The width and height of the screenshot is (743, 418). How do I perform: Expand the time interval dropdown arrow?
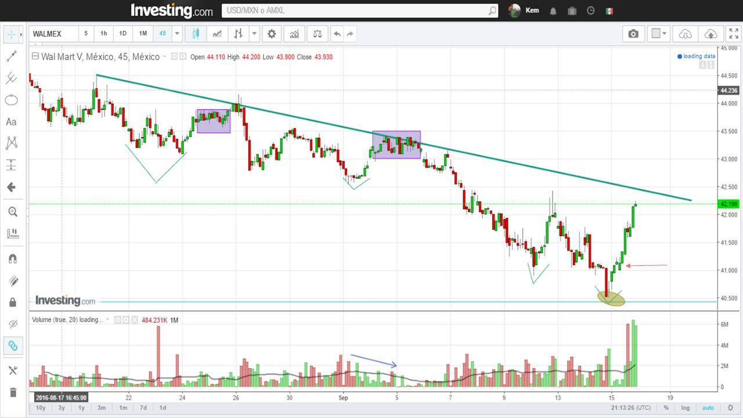pyautogui.click(x=177, y=34)
